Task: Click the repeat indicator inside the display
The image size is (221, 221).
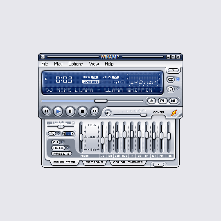Action: pyautogui.click(x=116, y=82)
